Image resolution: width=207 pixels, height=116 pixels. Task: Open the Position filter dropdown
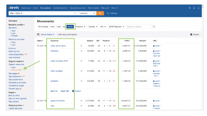[81, 27]
